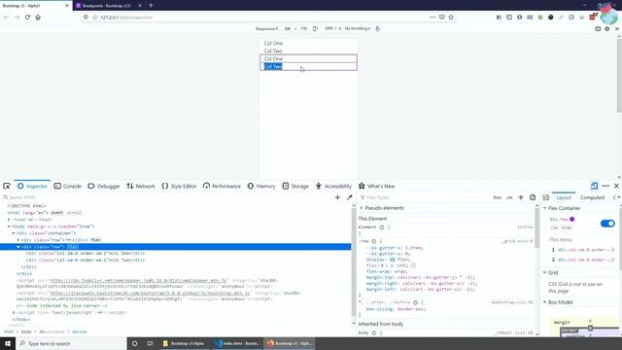
Task: Select the Col One div in markup
Action: coord(86,253)
